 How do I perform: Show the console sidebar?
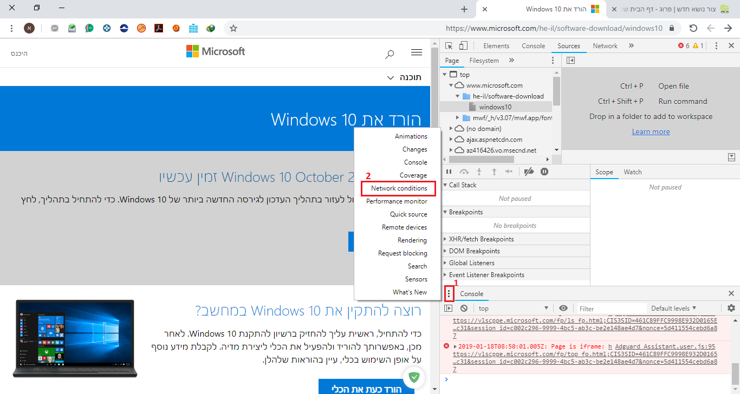449,308
